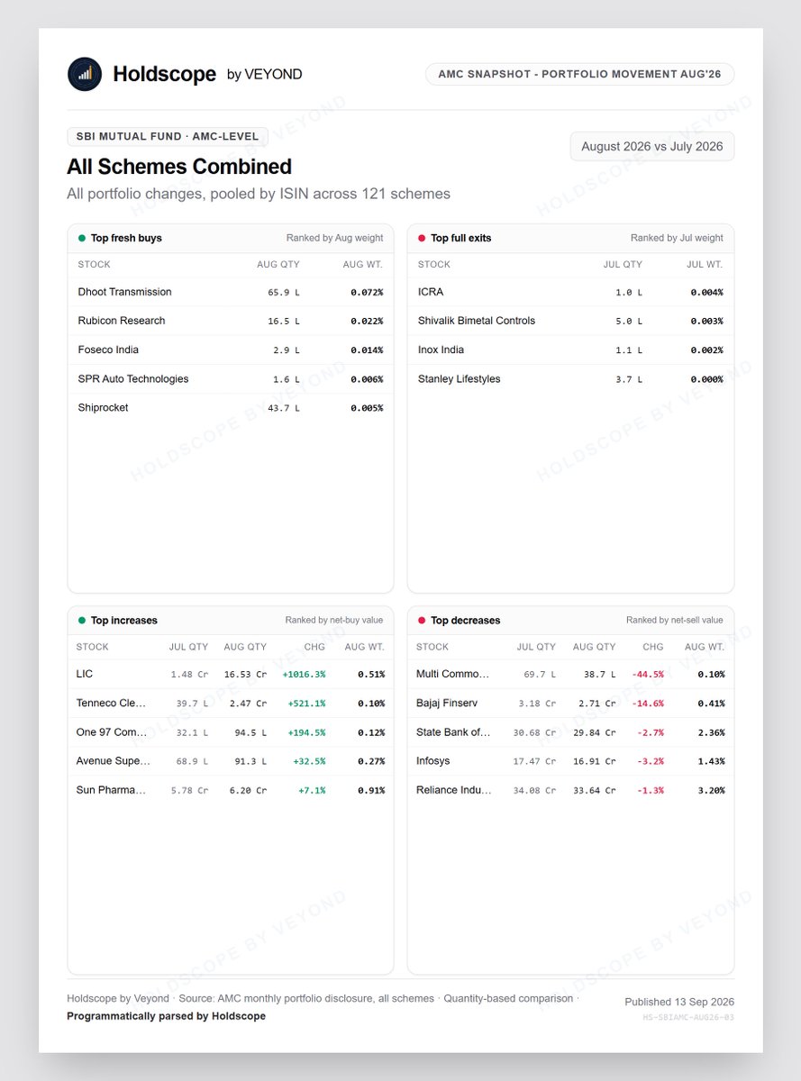801x1081 pixels.
Task: Select the Tenneco Cle… row
Action: point(231,703)
